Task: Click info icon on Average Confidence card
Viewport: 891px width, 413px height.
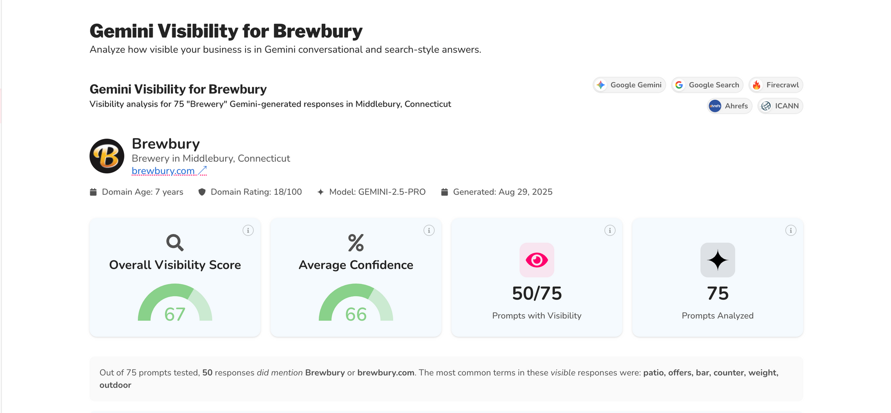Action: [x=429, y=230]
